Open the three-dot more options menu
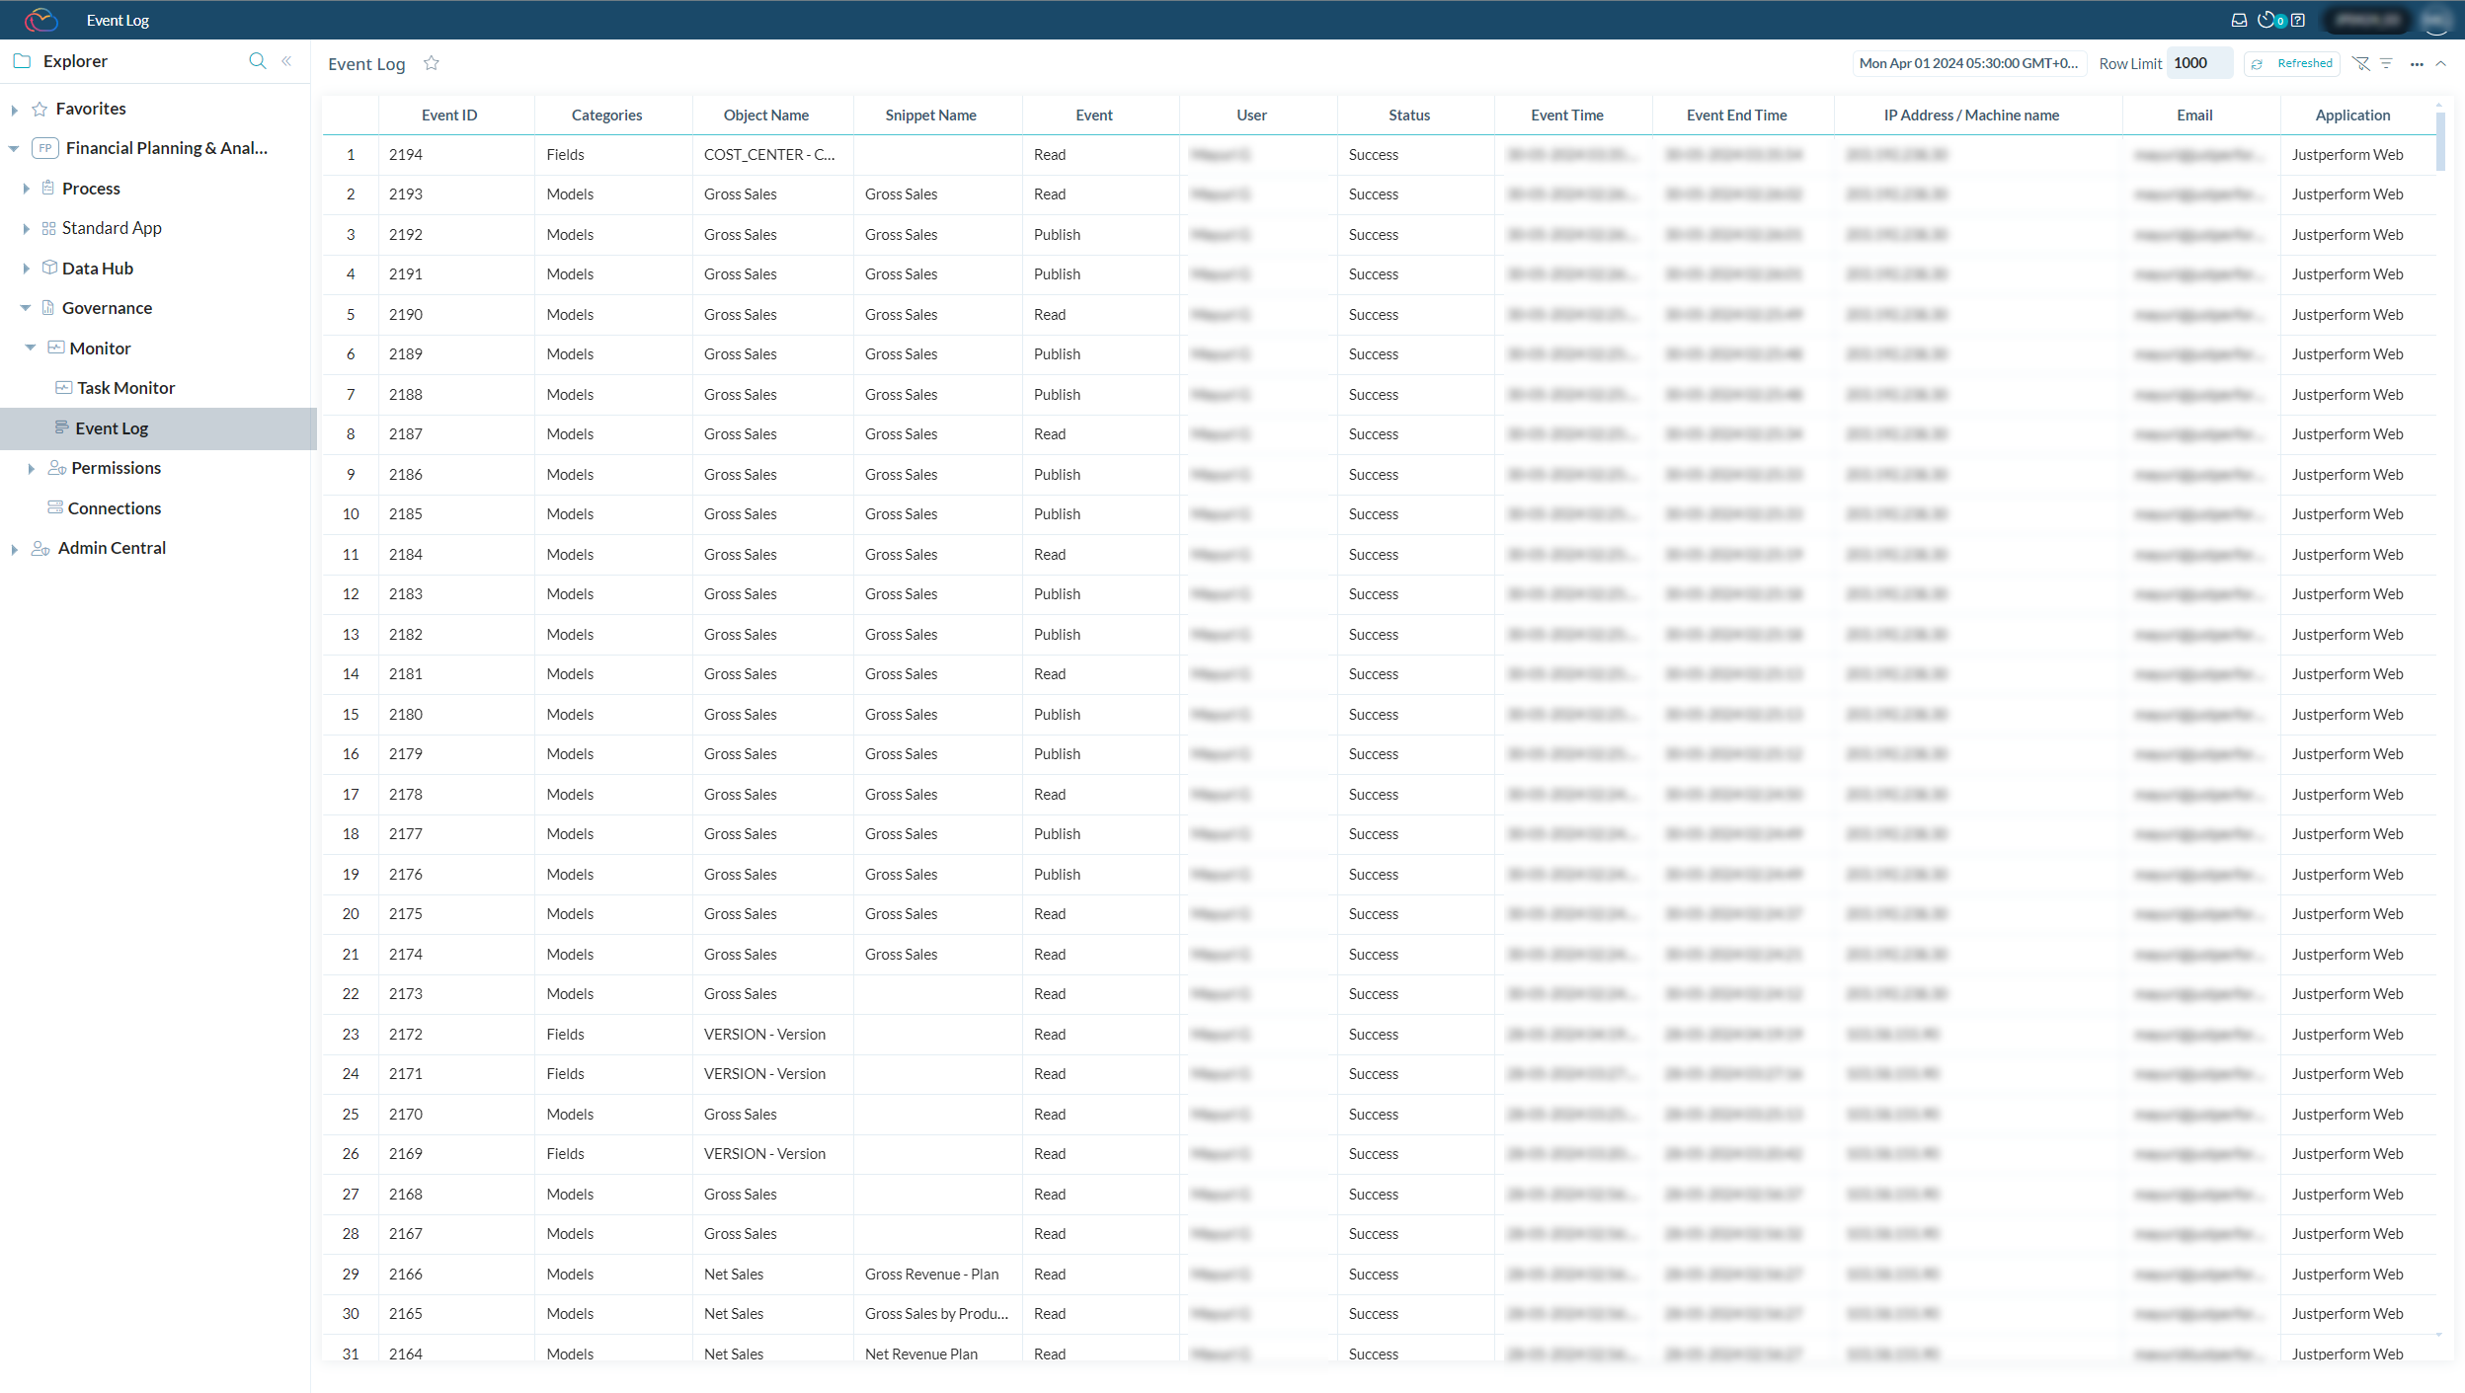Viewport: 2465px width, 1393px height. pos(2416,64)
